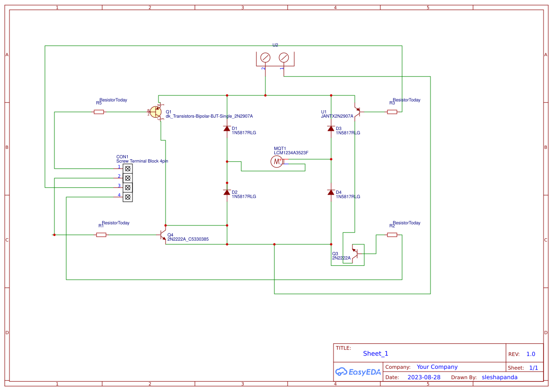This screenshot has width=553, height=391.
Task: Click the MOT1 designator label
Action: tap(280, 149)
